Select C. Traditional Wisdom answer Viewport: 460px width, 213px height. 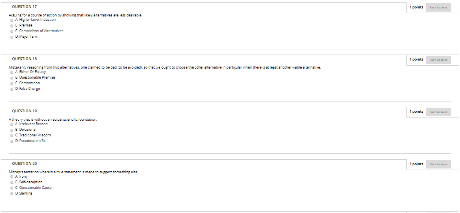[x=12, y=136]
